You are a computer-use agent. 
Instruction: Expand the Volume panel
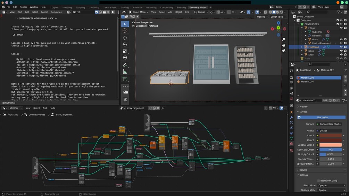(303, 170)
